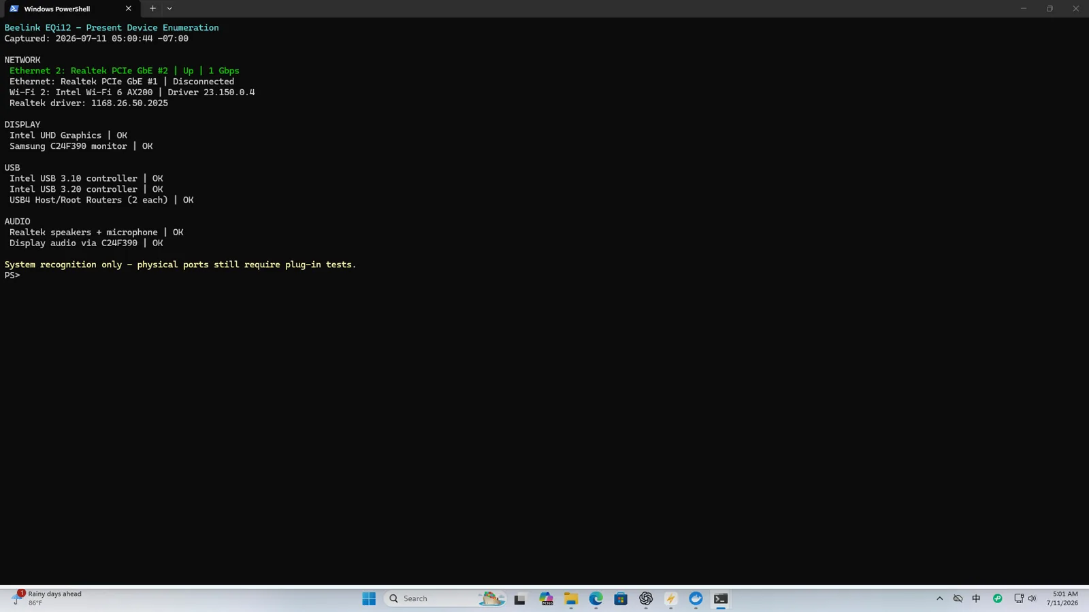
Task: Open the lightning bolt app in taskbar
Action: (671, 599)
